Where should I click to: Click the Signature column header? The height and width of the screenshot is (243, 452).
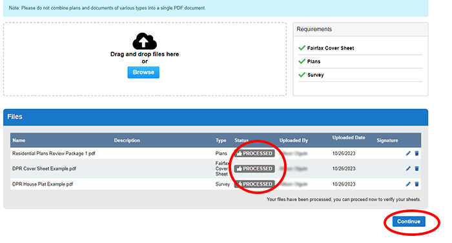387,141
